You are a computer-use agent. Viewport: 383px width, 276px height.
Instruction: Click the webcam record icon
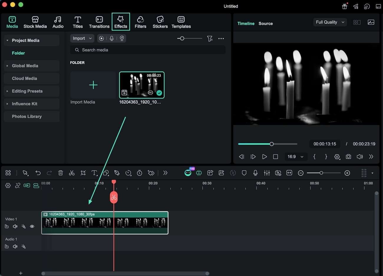click(x=122, y=38)
